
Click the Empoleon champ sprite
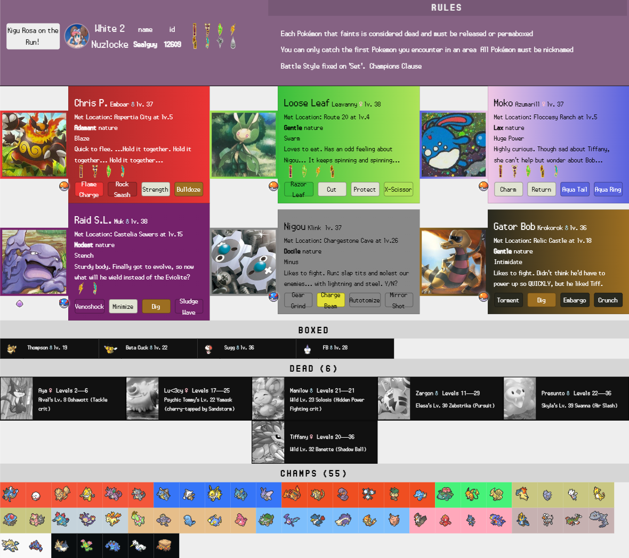(x=523, y=519)
